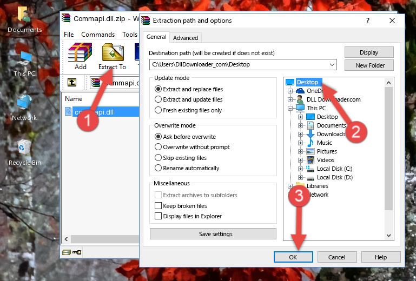Click the Local Disk (D:) drive icon

pyautogui.click(x=310, y=178)
